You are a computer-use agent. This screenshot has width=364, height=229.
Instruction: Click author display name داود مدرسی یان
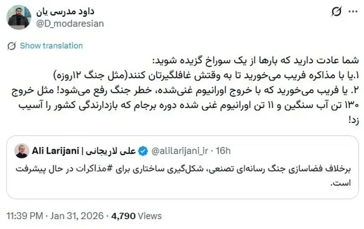tap(65, 12)
